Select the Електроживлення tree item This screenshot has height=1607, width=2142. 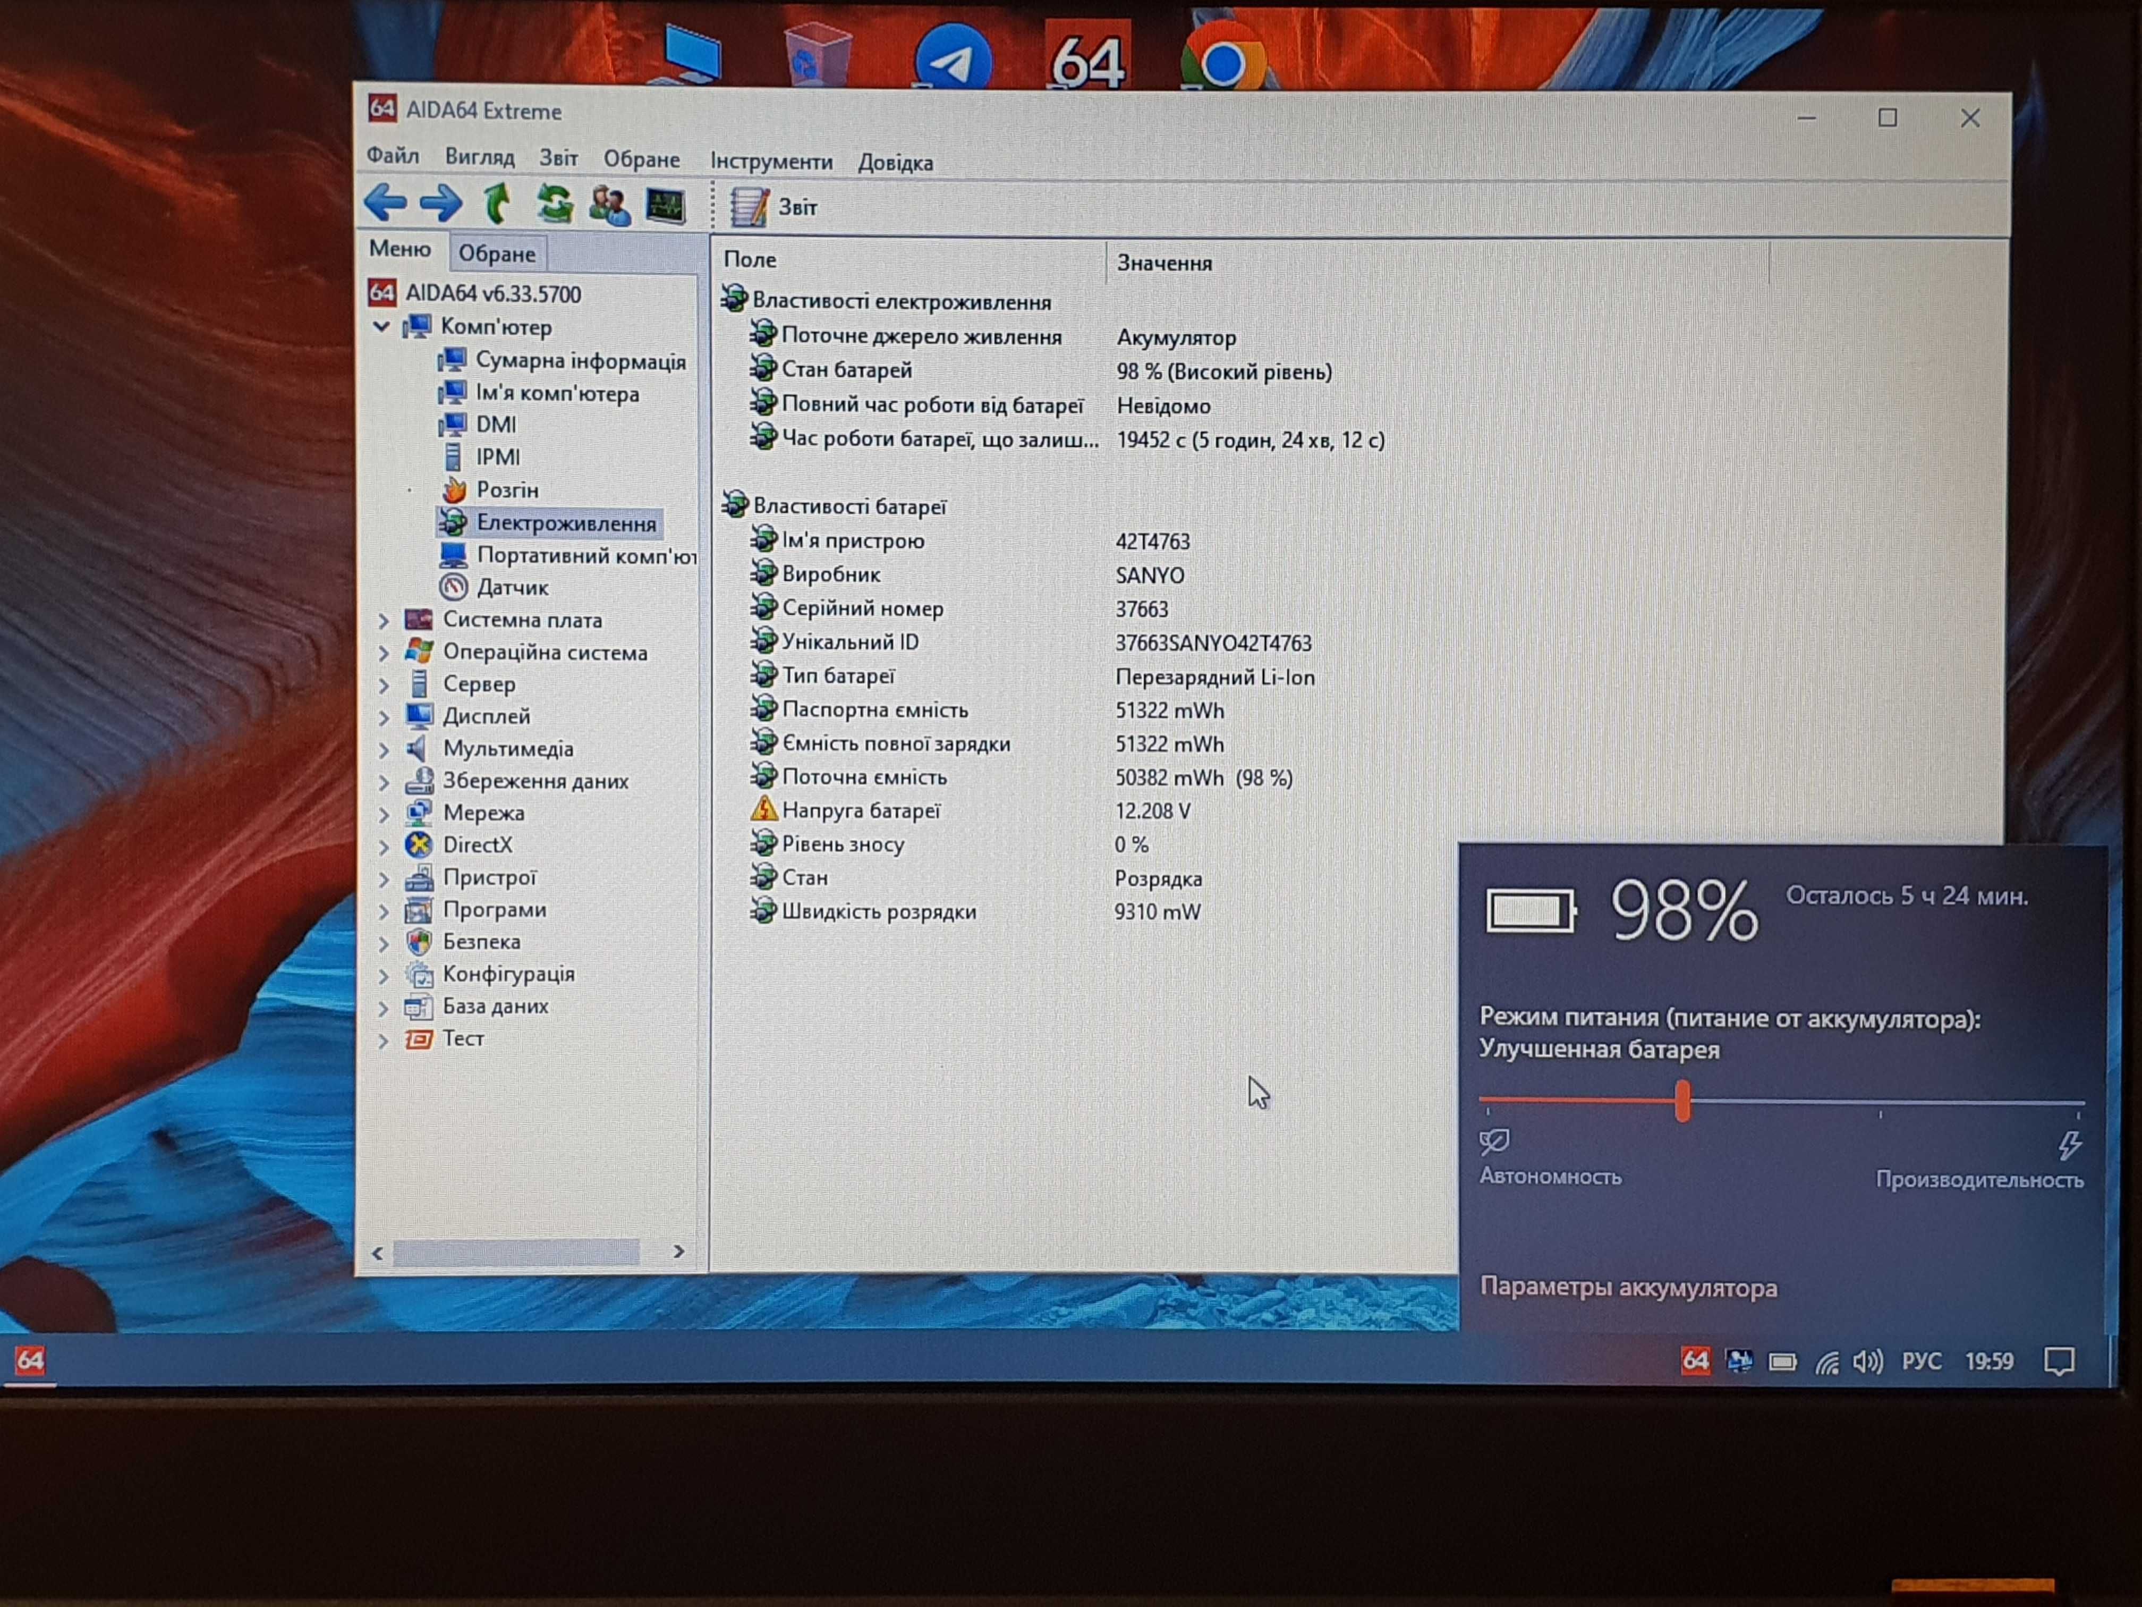[548, 523]
